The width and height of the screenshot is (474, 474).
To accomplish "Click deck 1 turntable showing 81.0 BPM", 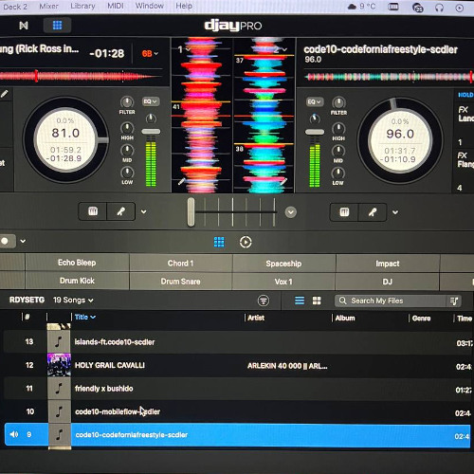I will [x=65, y=140].
